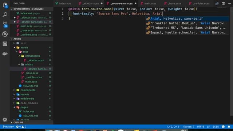This screenshot has width=233, height=131.
Task: Change indentation Spaces: 2 setting
Action: pyautogui.click(x=189, y=127)
